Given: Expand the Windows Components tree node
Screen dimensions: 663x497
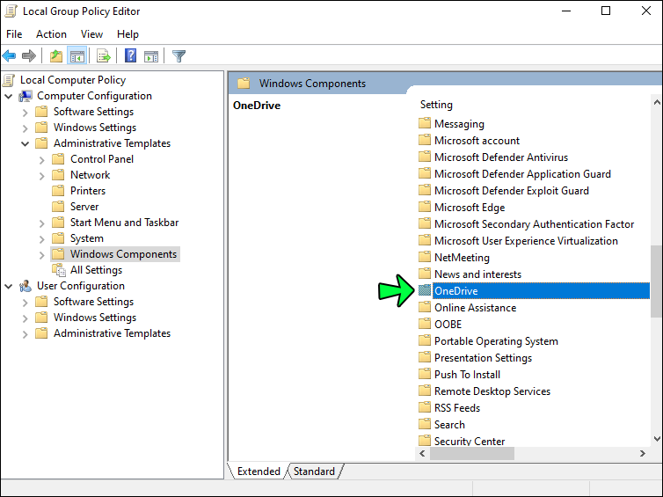Looking at the screenshot, I should pyautogui.click(x=41, y=255).
